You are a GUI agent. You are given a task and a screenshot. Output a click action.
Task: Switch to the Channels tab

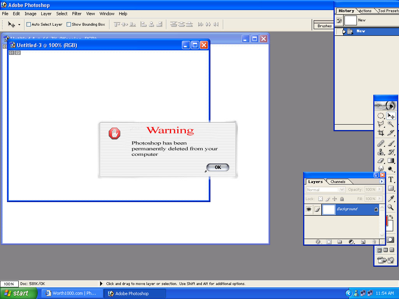click(338, 182)
